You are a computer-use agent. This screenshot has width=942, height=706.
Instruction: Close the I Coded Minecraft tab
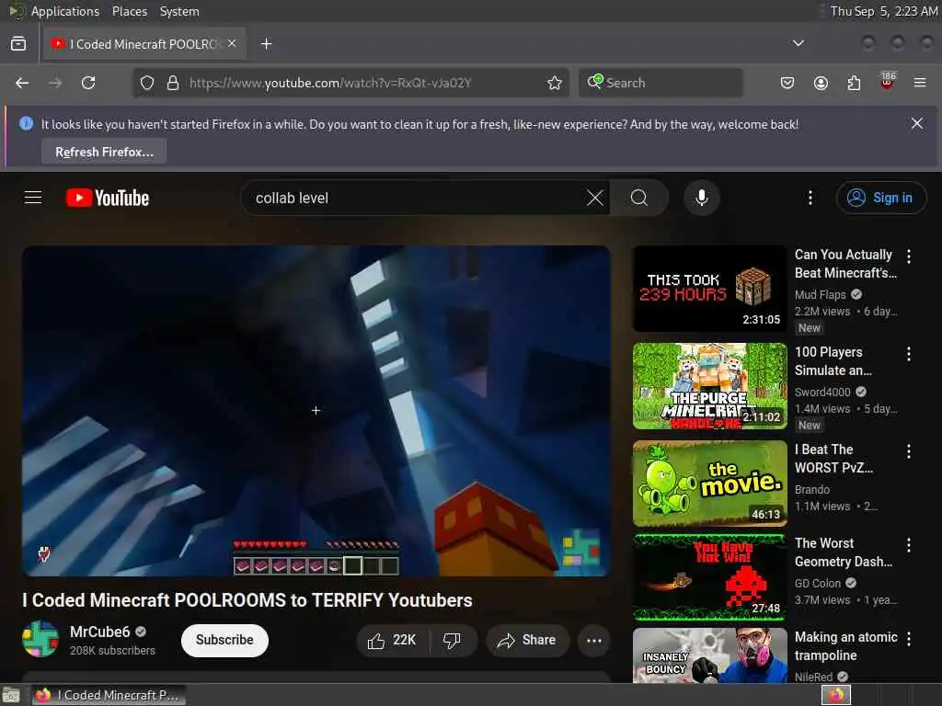232,43
